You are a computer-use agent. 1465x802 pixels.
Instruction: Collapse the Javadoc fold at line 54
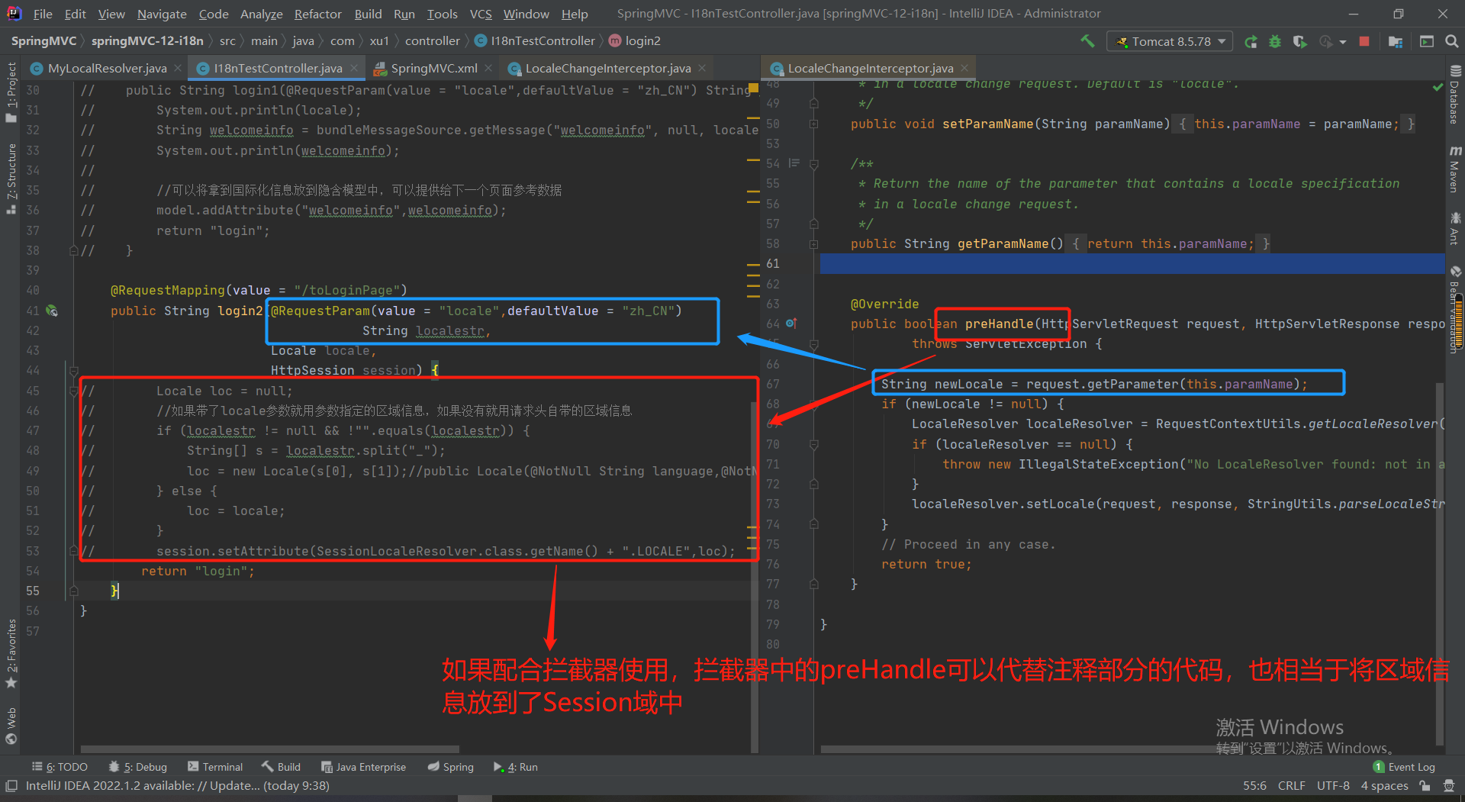(813, 164)
